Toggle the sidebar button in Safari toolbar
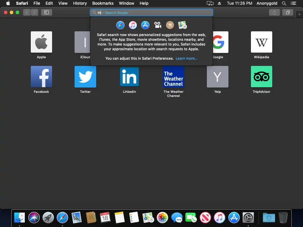 coord(46,12)
